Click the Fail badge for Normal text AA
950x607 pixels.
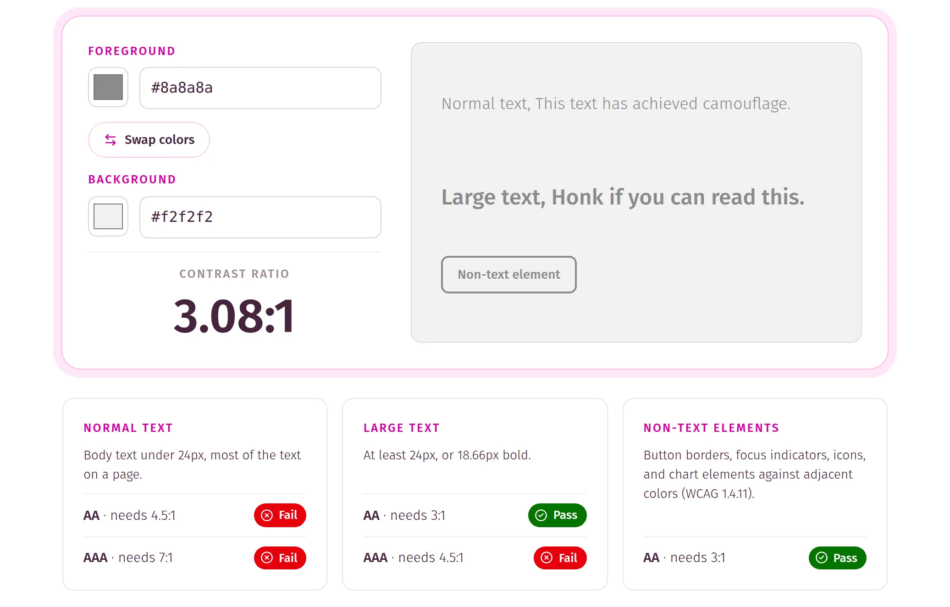pos(280,515)
